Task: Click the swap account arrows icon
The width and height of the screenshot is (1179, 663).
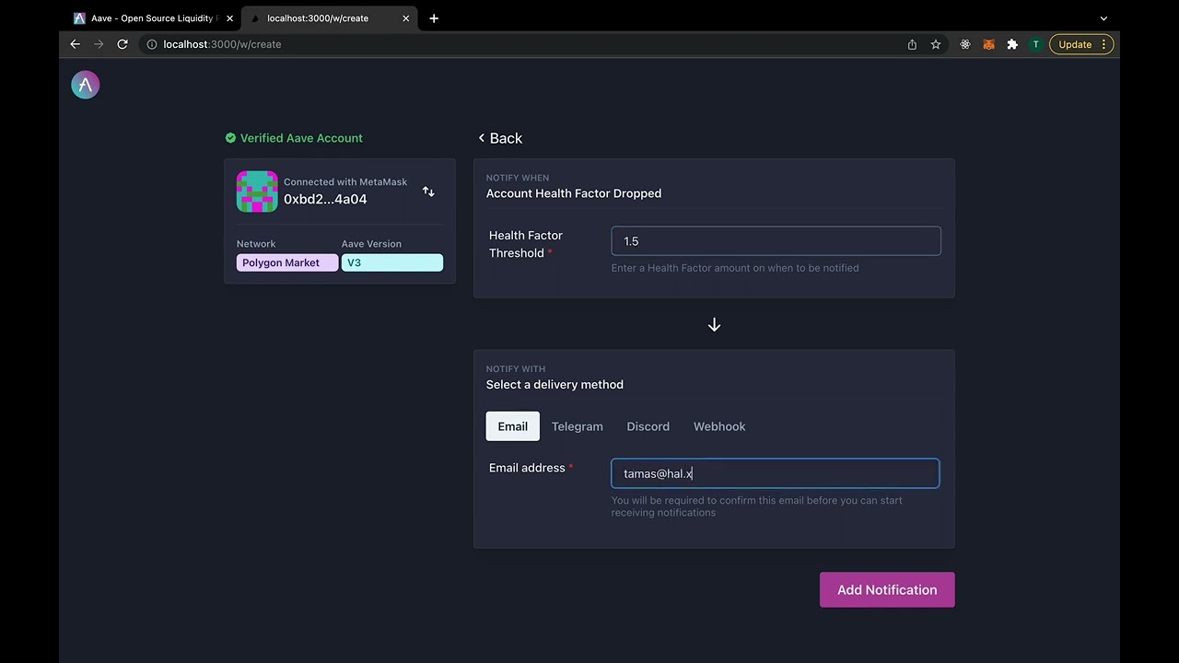Action: [428, 192]
